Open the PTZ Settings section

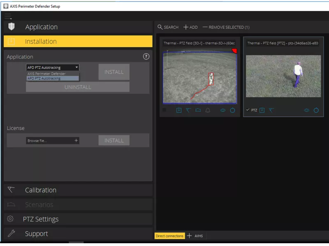tap(78, 219)
